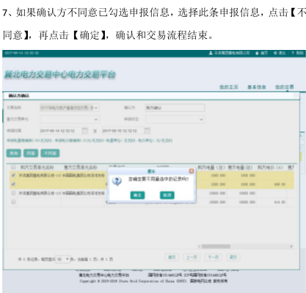Open the start date calendar picker icon
This screenshot has height=293, width=306.
pyautogui.click(x=84, y=131)
